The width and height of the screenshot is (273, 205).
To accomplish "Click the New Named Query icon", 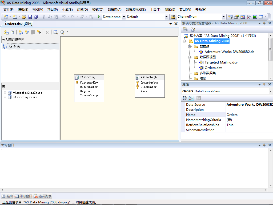I will click(27, 32).
